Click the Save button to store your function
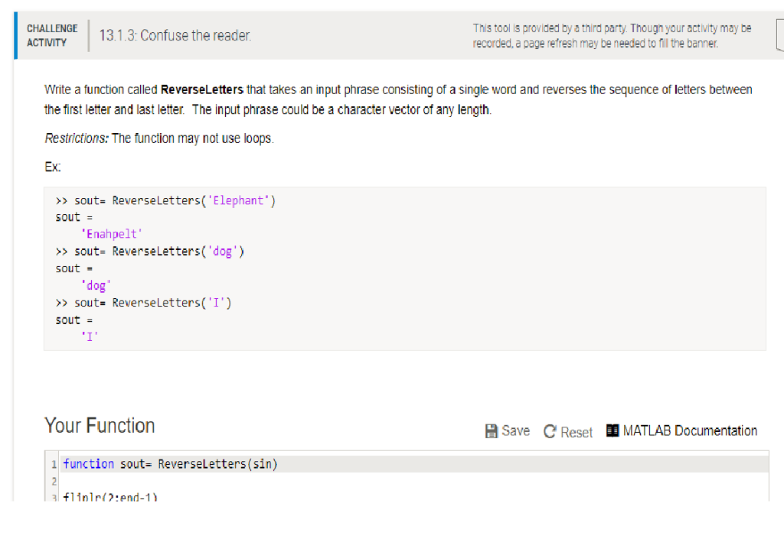 pyautogui.click(x=508, y=430)
